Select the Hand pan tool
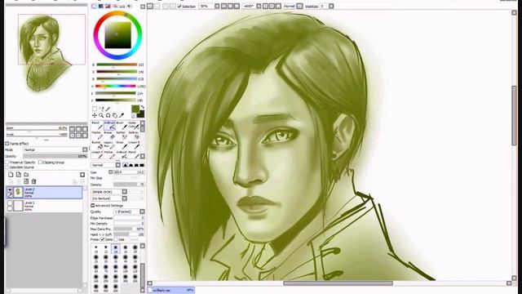The image size is (522, 294). [x=115, y=116]
